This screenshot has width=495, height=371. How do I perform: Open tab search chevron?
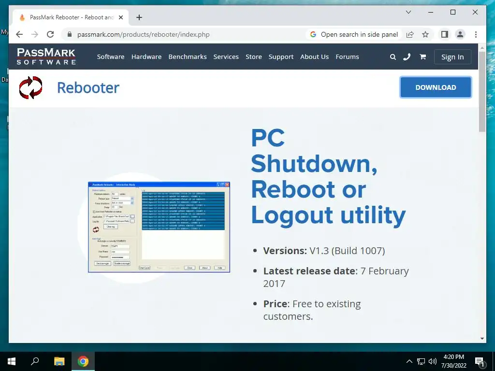tap(408, 12)
